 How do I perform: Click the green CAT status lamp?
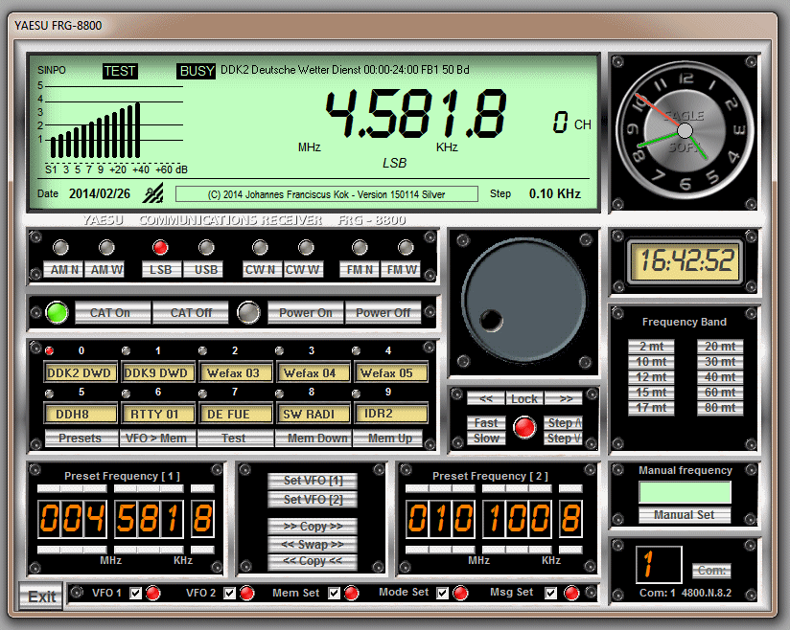click(x=57, y=312)
